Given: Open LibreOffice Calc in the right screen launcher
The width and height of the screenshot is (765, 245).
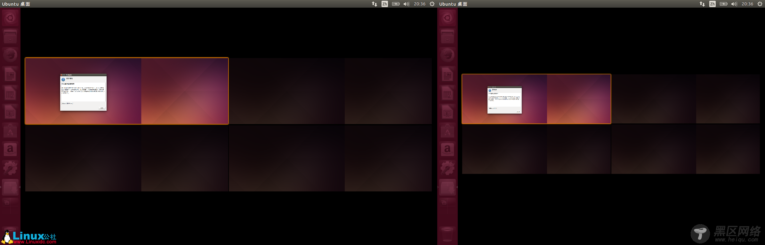Looking at the screenshot, I should [447, 93].
